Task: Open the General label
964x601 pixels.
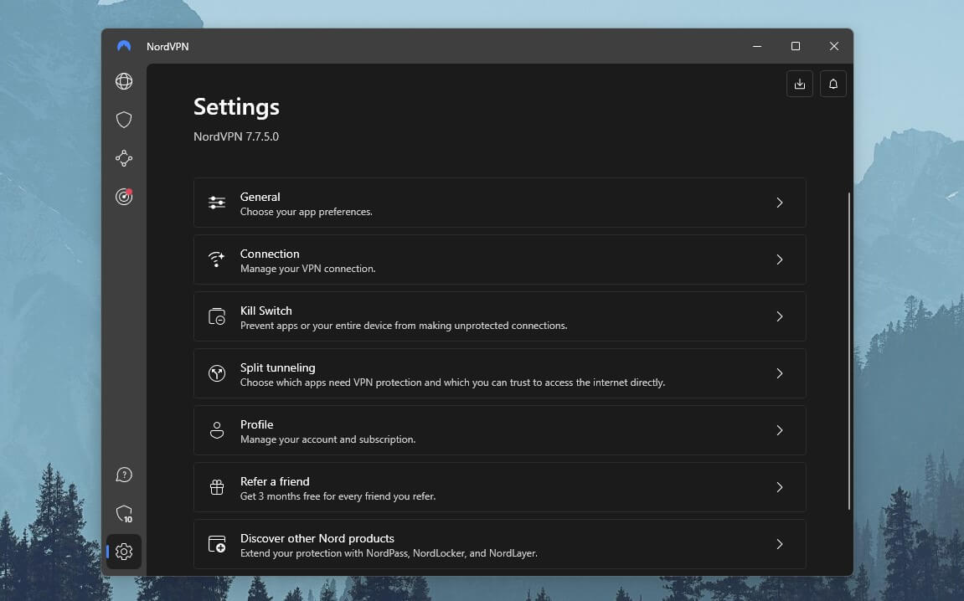Action: (260, 197)
